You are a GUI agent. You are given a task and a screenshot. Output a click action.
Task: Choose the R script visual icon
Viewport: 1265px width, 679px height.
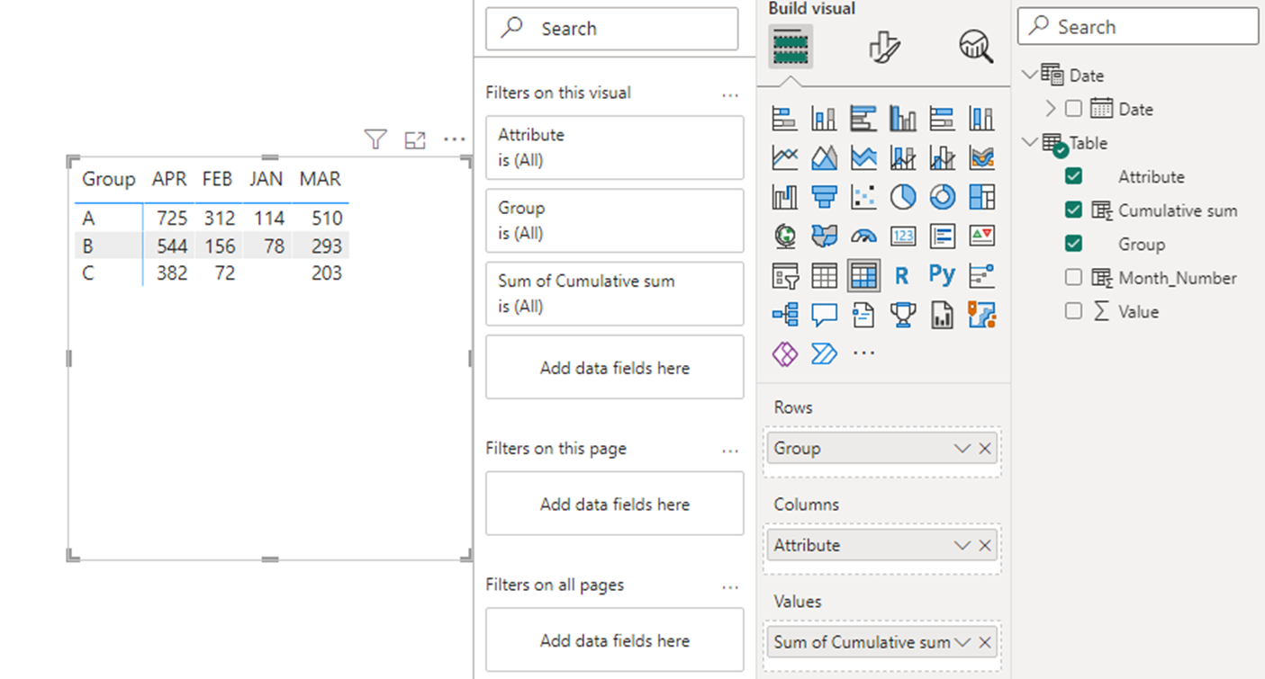(x=903, y=275)
